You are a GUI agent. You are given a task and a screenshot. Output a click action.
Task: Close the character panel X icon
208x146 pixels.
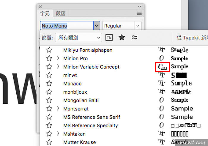point(40,7)
